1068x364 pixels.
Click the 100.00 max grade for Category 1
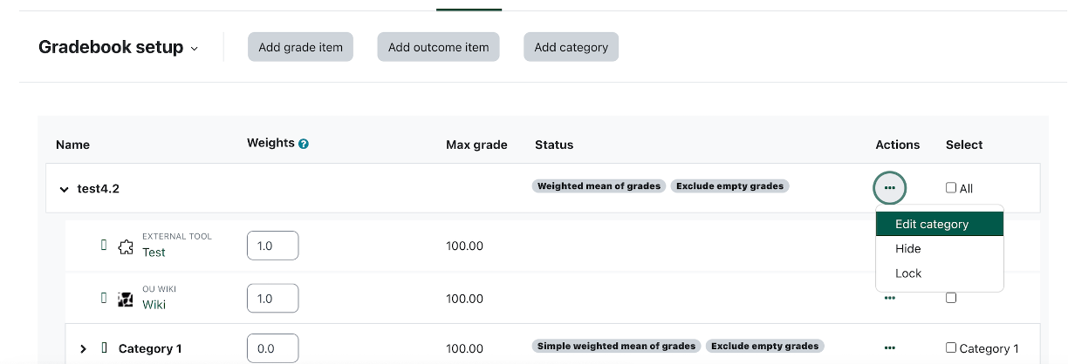464,348
